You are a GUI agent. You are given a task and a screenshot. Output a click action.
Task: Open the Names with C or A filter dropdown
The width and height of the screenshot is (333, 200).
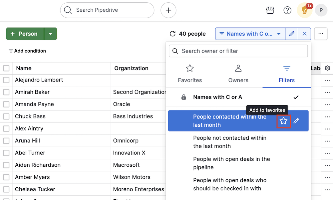click(250, 34)
